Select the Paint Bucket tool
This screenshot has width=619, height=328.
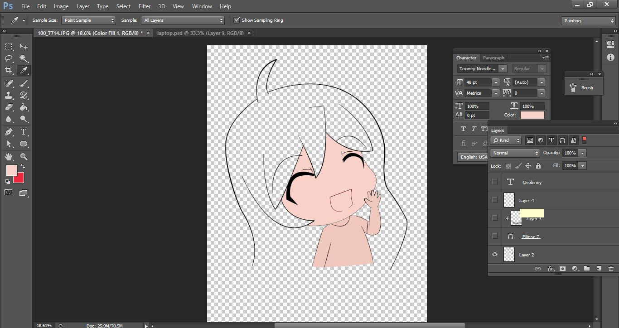(x=24, y=107)
